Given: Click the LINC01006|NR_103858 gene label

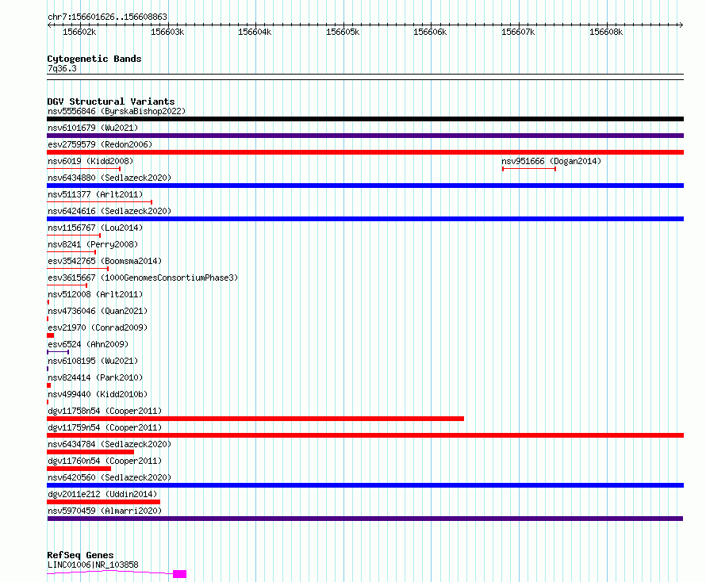Looking at the screenshot, I should (93, 565).
